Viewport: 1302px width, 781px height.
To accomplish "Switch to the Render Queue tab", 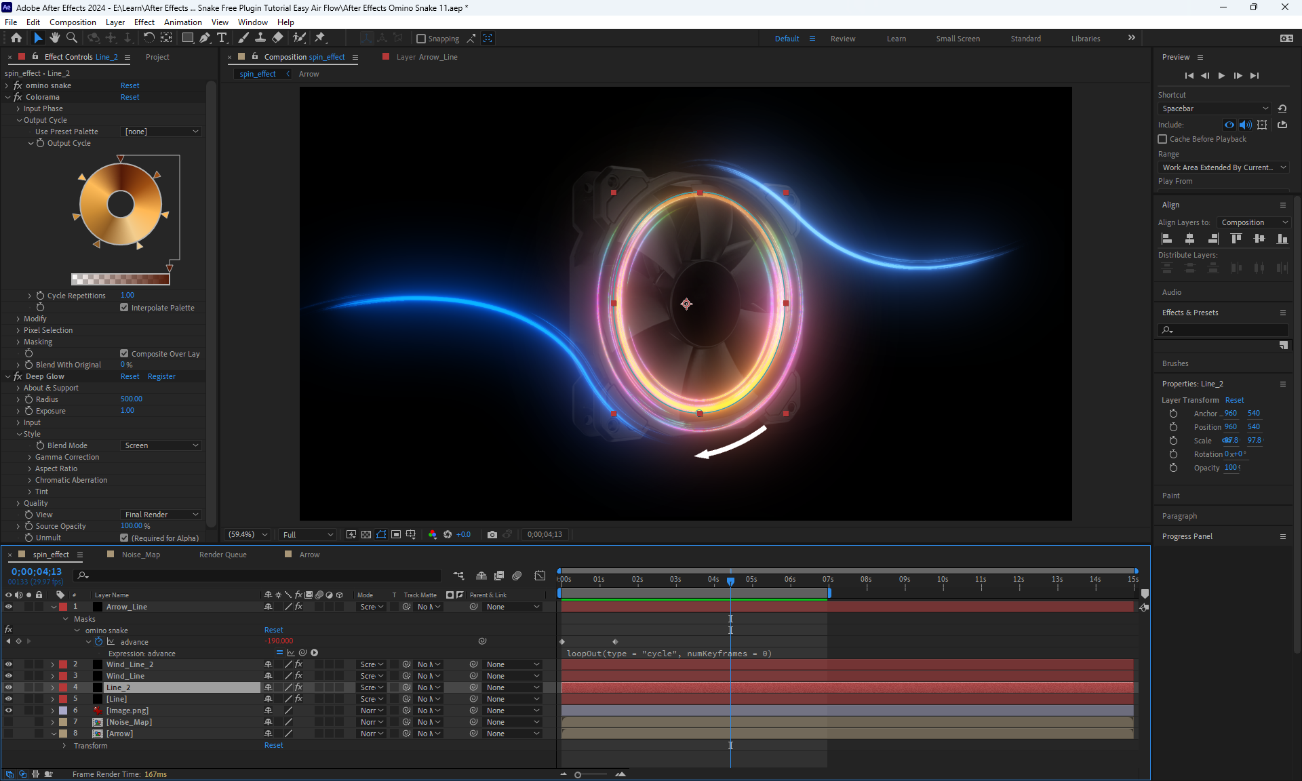I will coord(222,555).
